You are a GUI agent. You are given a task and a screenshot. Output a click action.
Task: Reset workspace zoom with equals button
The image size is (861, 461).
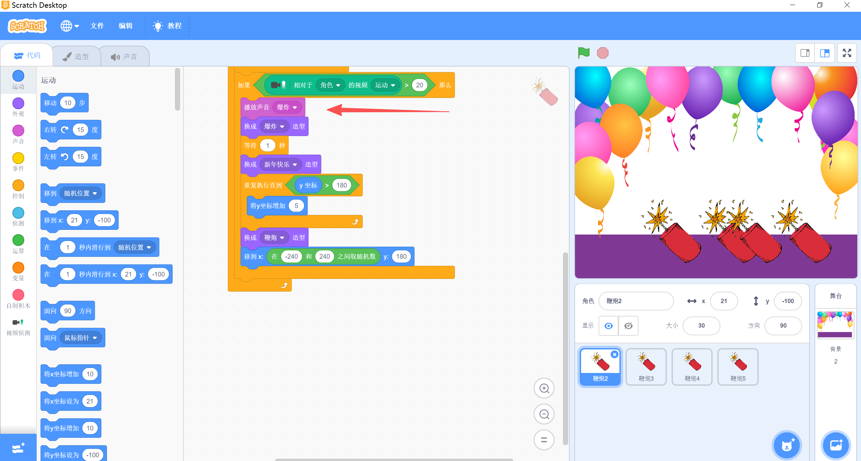coord(544,439)
